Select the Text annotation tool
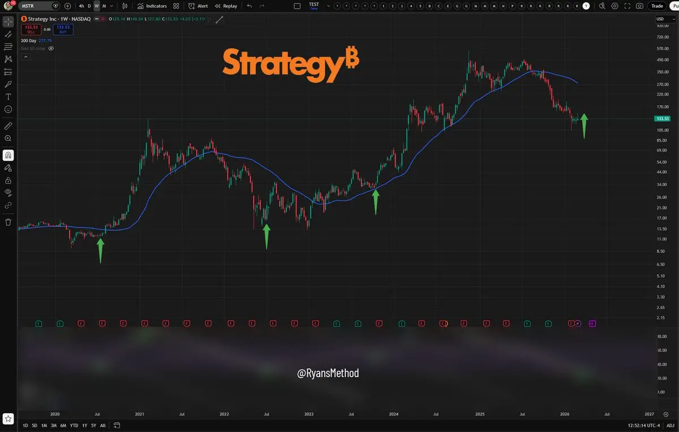The image size is (679, 432). 8,97
